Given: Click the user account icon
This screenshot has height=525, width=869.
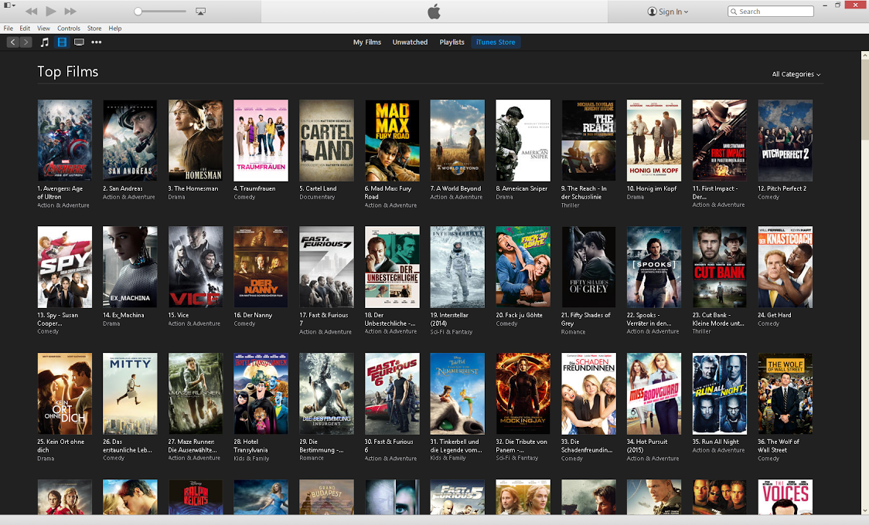Looking at the screenshot, I should pyautogui.click(x=652, y=12).
